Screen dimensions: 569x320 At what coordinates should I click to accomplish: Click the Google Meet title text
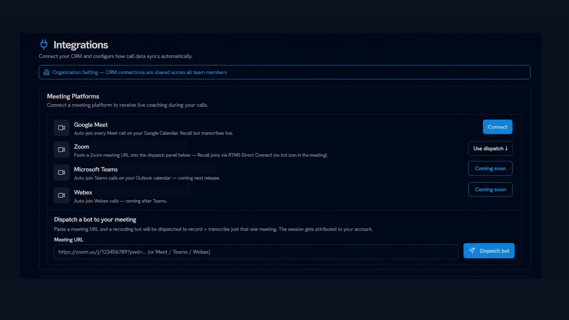[91, 125]
